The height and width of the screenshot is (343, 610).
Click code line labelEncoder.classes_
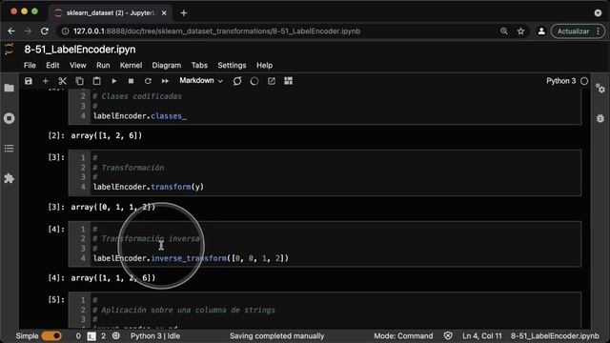coord(140,116)
